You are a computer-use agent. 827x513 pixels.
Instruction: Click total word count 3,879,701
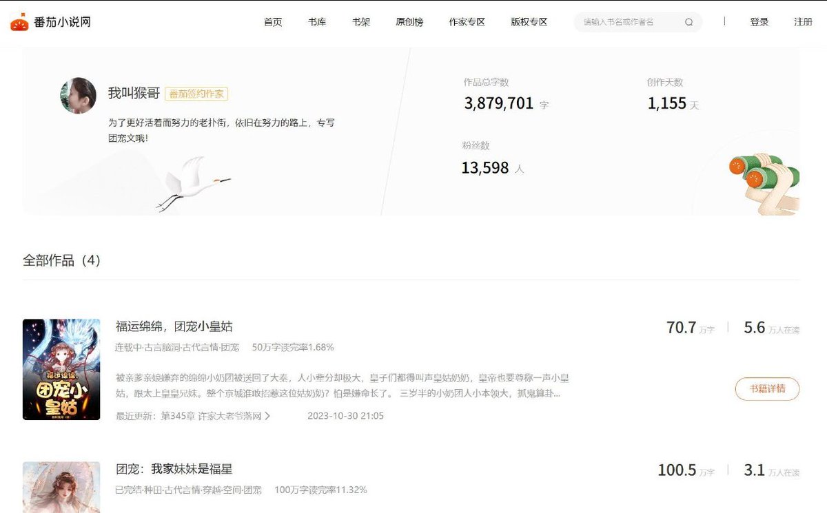tap(499, 103)
